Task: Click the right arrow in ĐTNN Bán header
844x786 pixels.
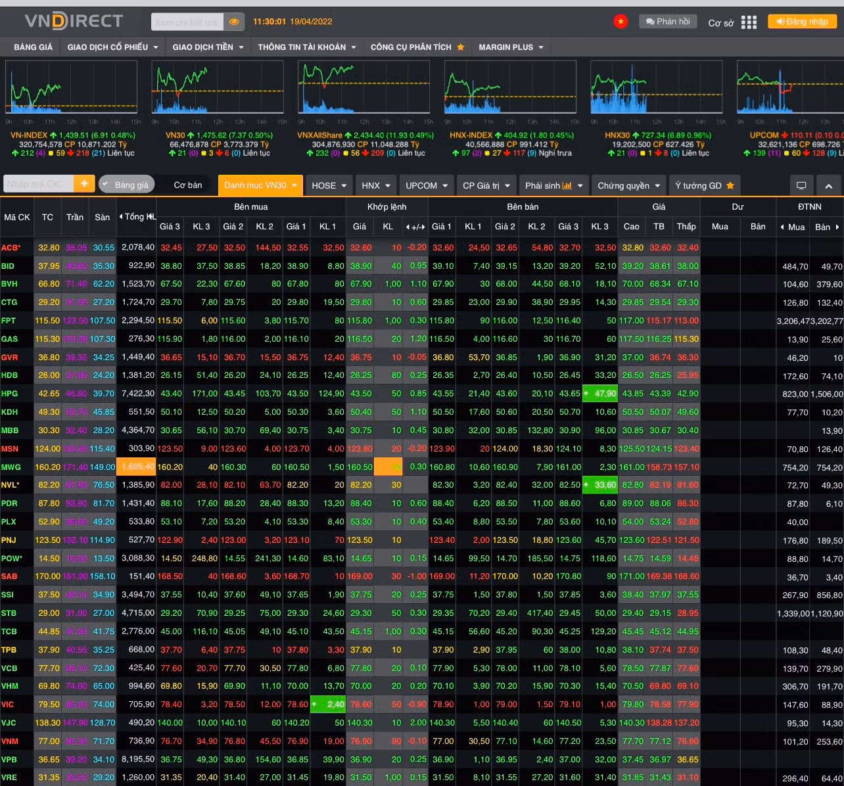Action: (x=837, y=227)
